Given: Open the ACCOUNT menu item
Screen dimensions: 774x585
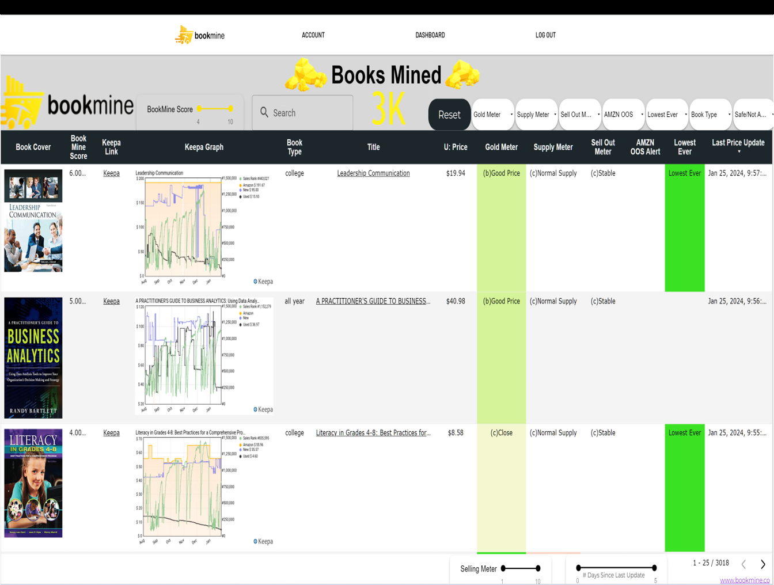Looking at the screenshot, I should coord(313,35).
